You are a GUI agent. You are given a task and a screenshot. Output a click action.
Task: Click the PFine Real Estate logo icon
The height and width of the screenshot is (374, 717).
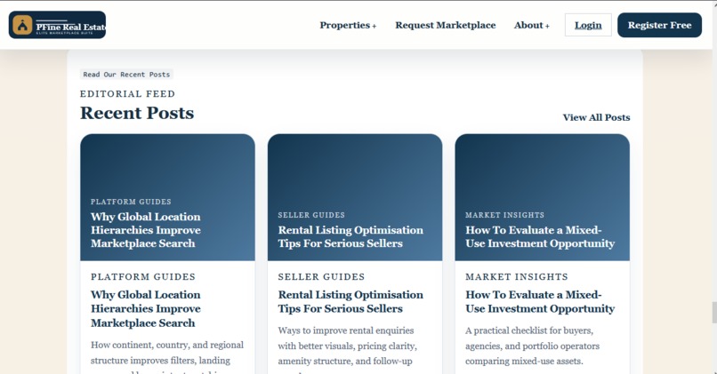22,25
